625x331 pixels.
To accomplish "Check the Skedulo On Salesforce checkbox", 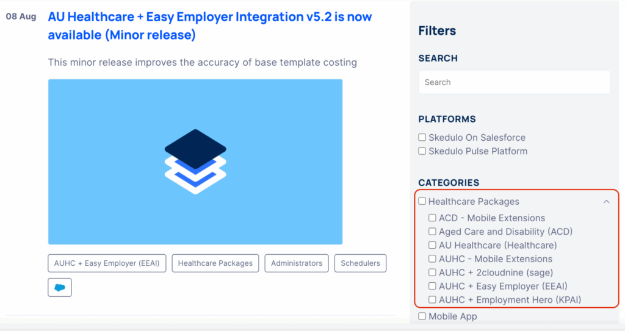I will 422,138.
